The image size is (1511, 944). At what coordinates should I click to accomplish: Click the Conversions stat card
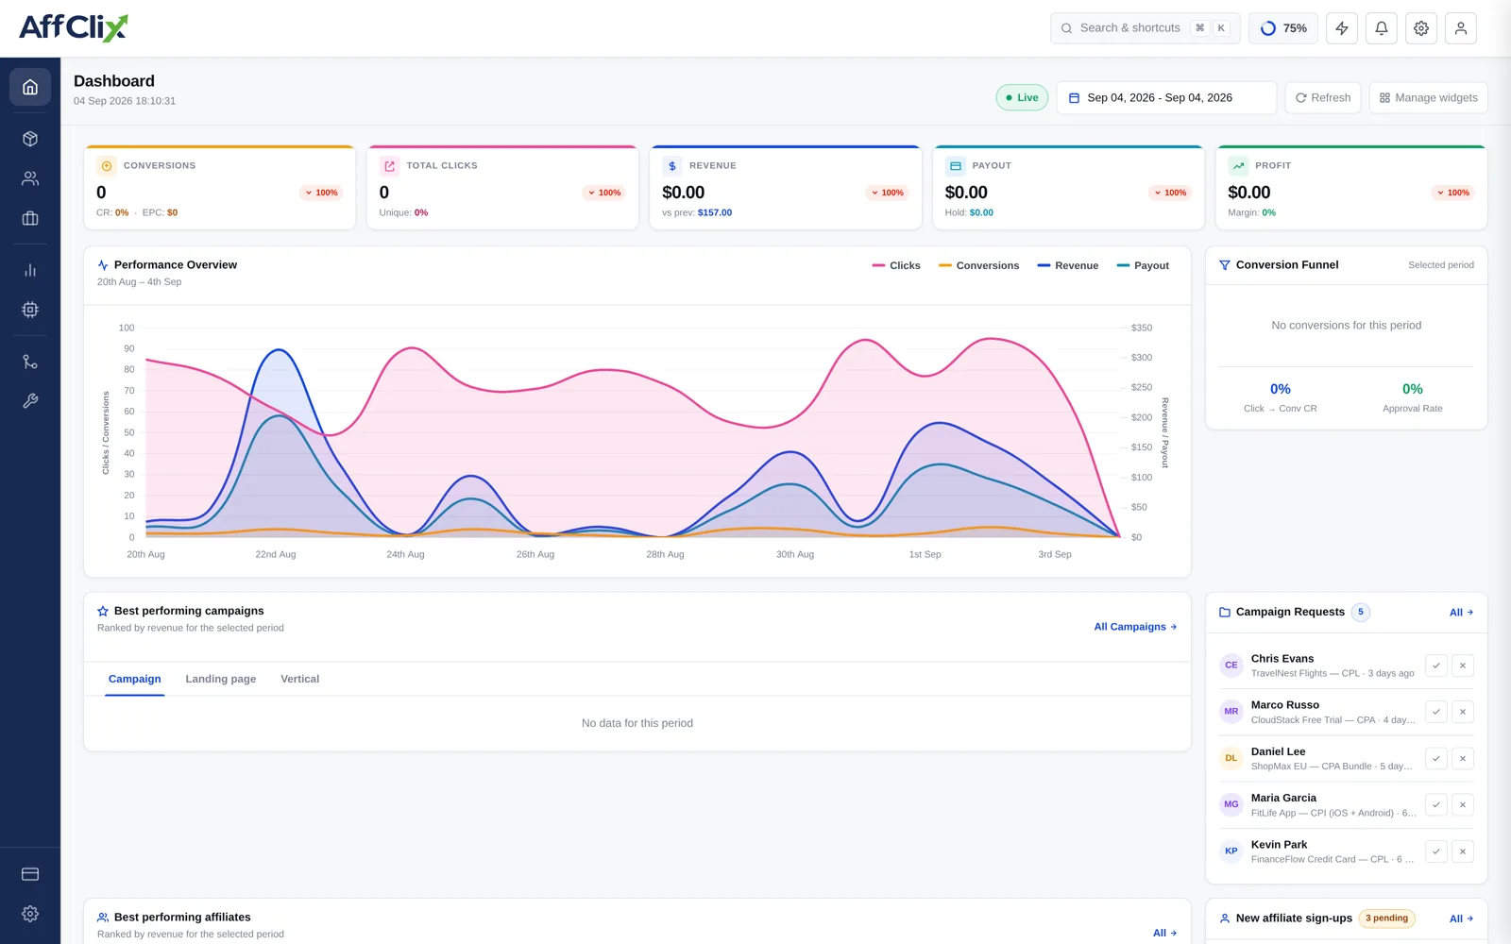pos(220,187)
